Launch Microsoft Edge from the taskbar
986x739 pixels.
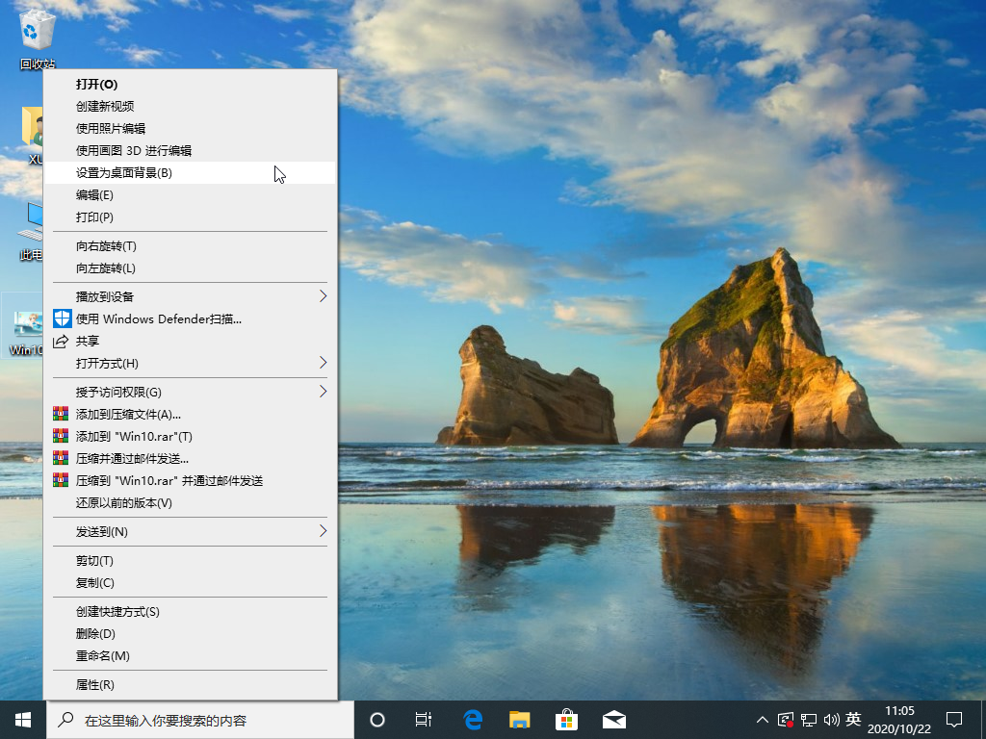coord(473,720)
